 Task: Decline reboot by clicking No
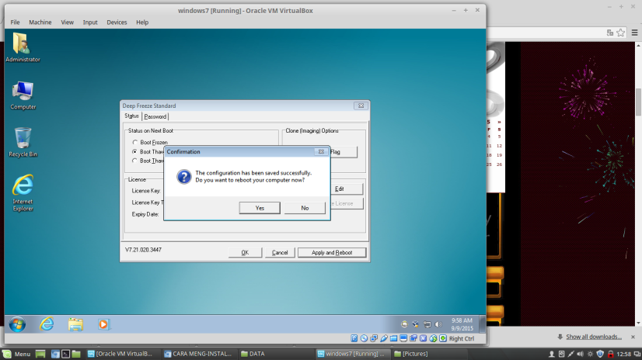(305, 208)
